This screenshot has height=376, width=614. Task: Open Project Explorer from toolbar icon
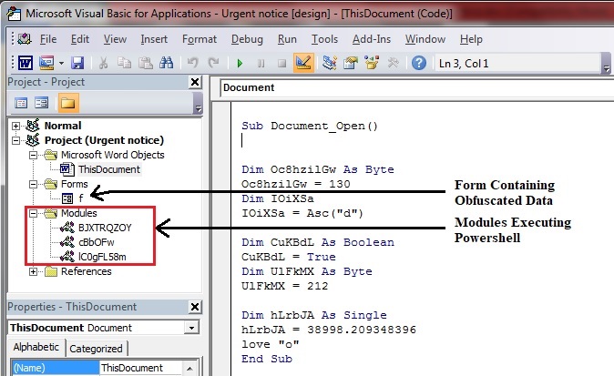329,63
